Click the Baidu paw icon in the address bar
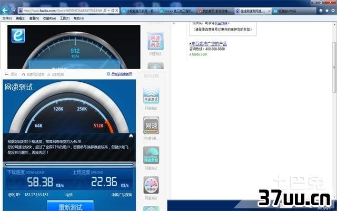337x211 pixels. pos(21,11)
